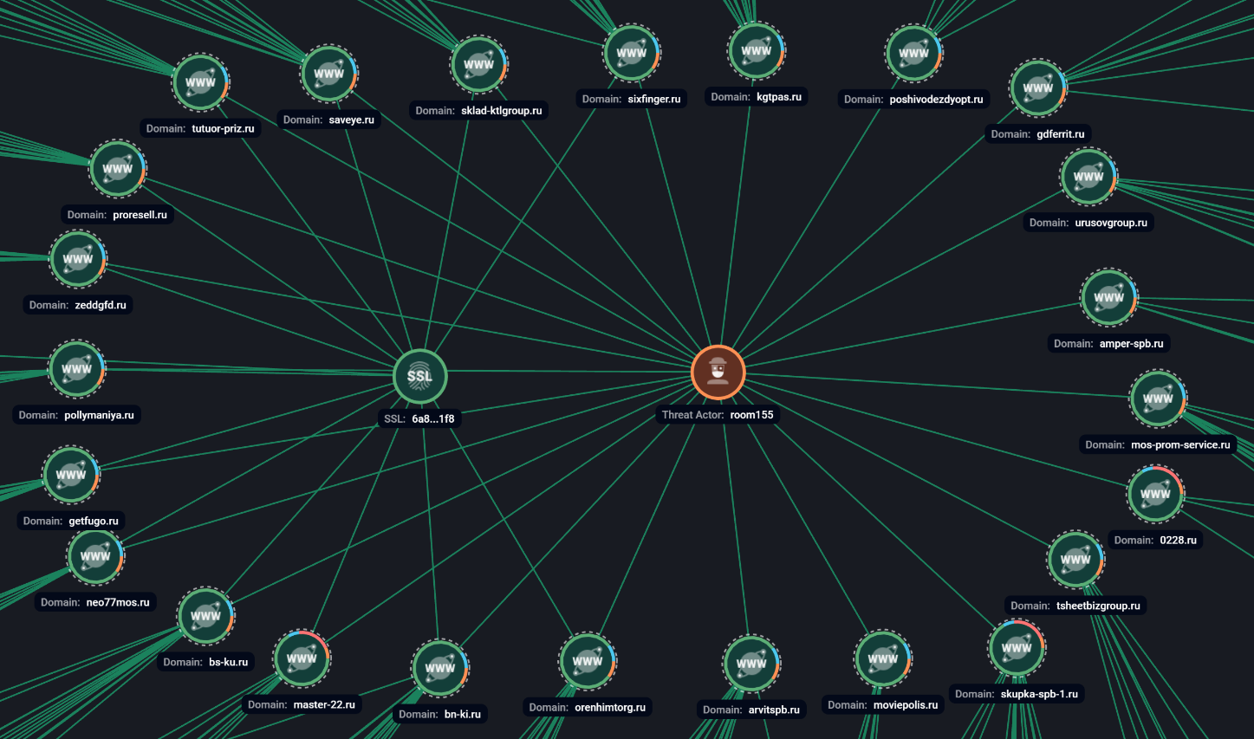Click the "Domain: tsheetbizgroup.ru" label
The width and height of the screenshot is (1254, 739).
[1075, 606]
